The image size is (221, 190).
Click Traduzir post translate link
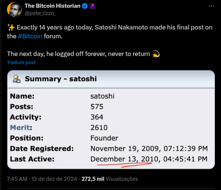(x=21, y=62)
